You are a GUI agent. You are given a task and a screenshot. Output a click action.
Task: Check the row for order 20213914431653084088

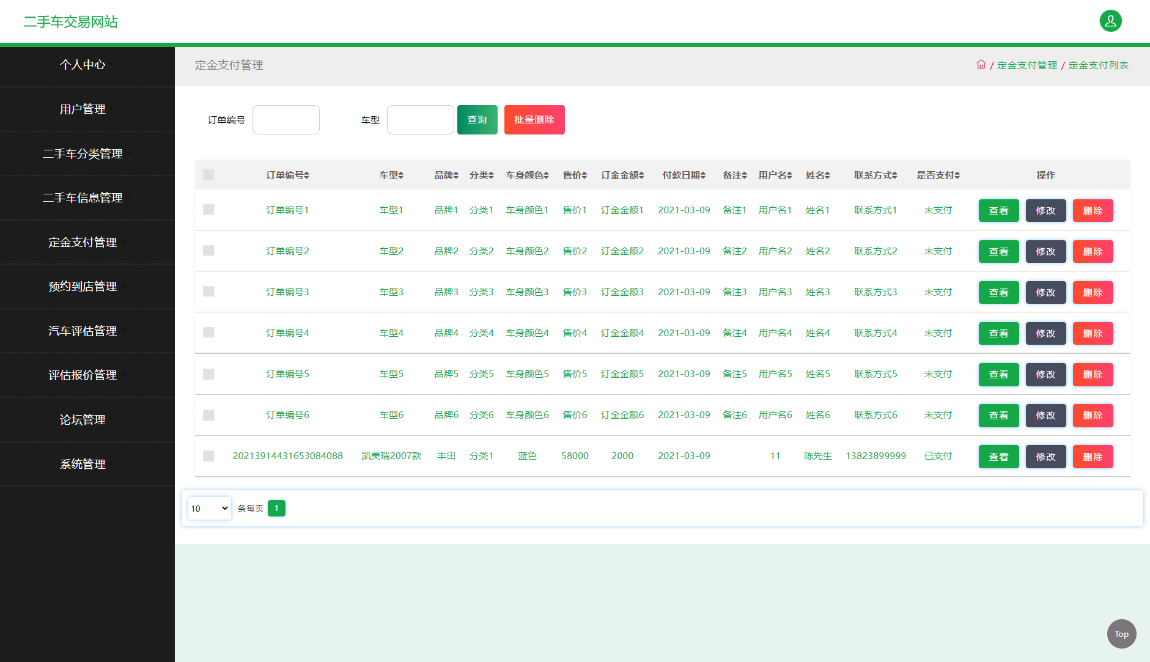pos(208,456)
